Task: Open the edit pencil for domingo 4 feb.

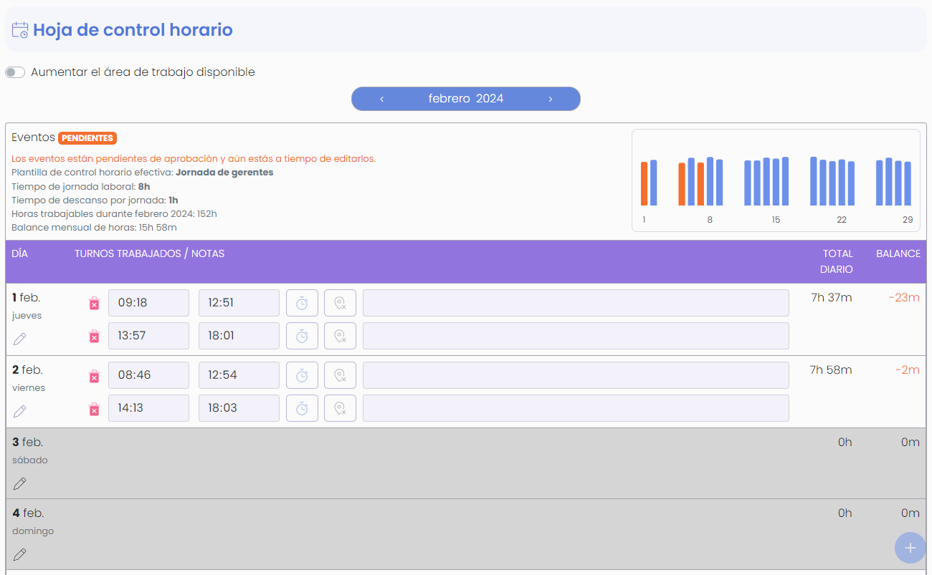Action: 19,554
